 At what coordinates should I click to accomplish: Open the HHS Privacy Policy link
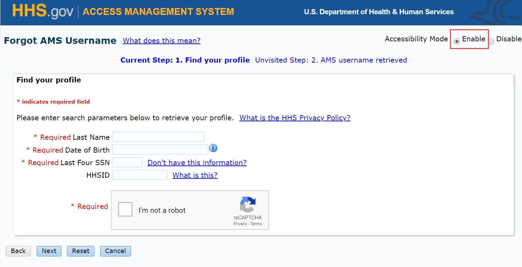click(x=294, y=118)
